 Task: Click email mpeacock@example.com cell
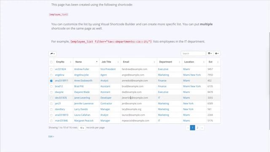pos(135,121)
